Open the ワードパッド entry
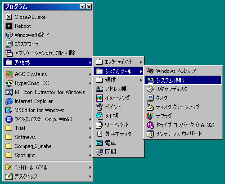Viewport: 225px width, 184px height. (x=118, y=125)
